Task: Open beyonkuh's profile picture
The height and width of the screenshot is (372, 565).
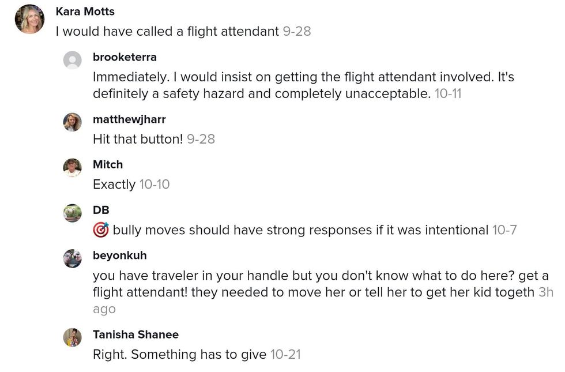Action: [72, 258]
